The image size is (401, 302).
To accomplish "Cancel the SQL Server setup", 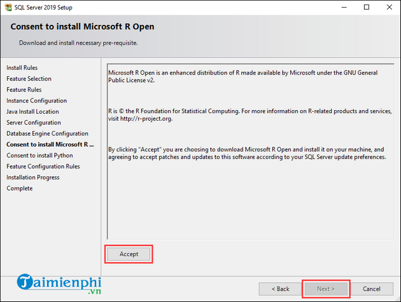I will tap(371, 289).
